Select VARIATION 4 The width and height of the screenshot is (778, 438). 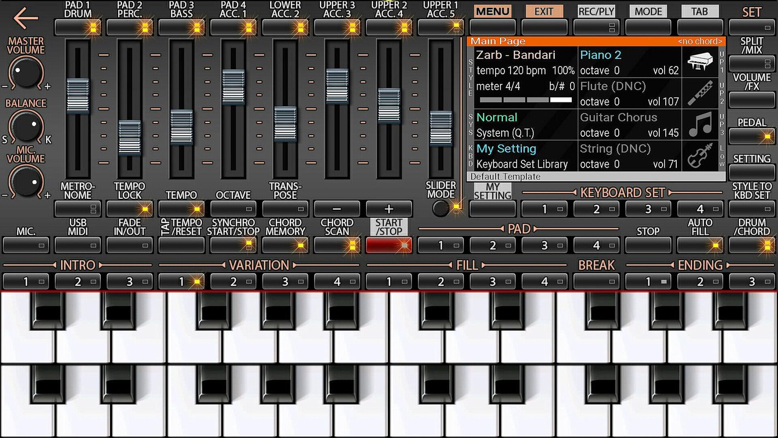coord(338,281)
